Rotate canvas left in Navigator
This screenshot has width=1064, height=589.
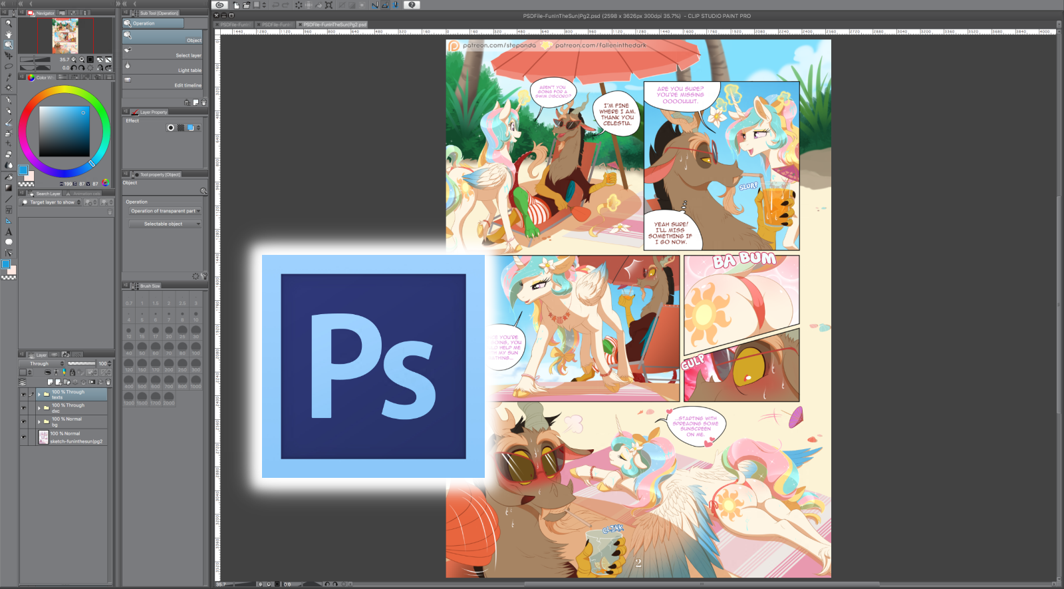74,68
